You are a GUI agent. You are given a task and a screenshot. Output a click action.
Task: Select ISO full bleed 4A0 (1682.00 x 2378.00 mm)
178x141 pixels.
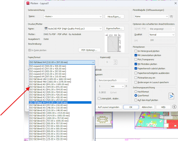[60, 82]
